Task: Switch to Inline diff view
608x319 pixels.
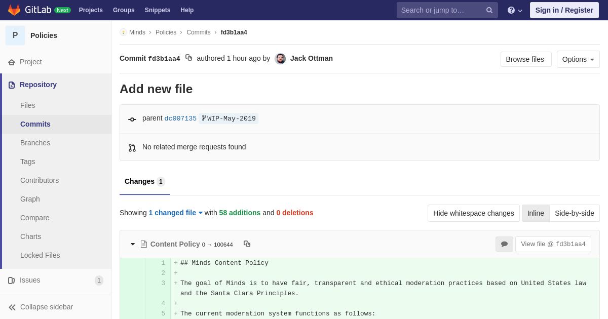Action: (x=536, y=213)
